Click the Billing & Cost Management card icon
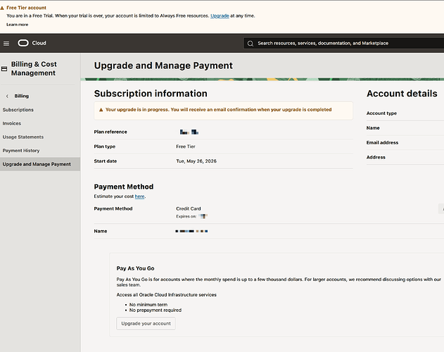 pos(4,68)
